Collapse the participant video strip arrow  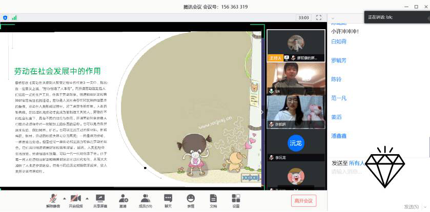(262, 112)
